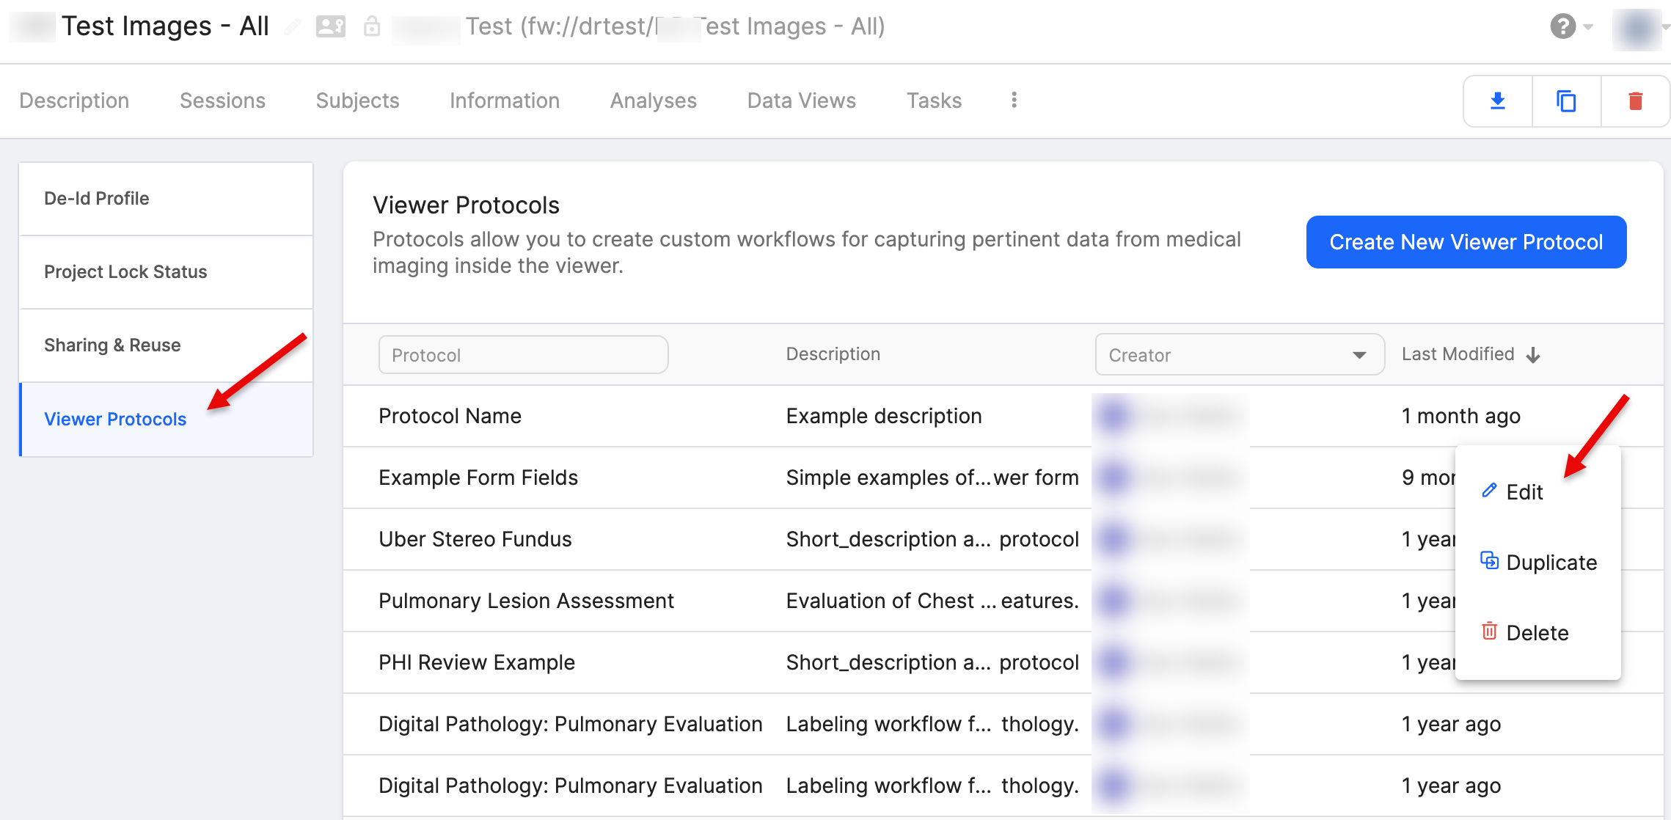Choose Delete in the context menu
1671x820 pixels.
(x=1536, y=633)
